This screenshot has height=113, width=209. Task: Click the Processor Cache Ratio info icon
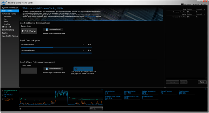83,50
